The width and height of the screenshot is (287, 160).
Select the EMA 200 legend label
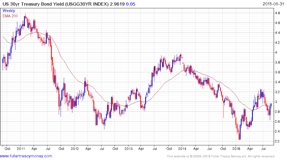(x=10, y=16)
